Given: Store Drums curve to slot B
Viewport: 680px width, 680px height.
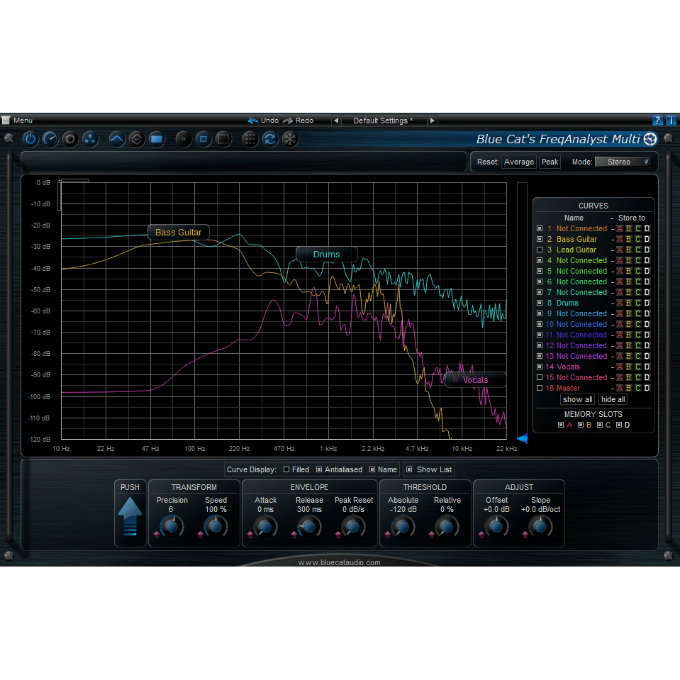Looking at the screenshot, I should click(x=629, y=303).
